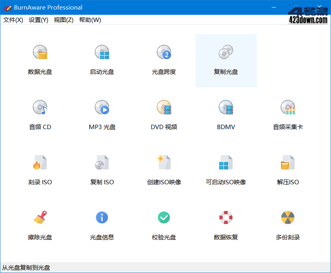This screenshot has width=331, height=273.
Task: Select the 启动光盘 boot disc tool
Action: click(x=102, y=60)
